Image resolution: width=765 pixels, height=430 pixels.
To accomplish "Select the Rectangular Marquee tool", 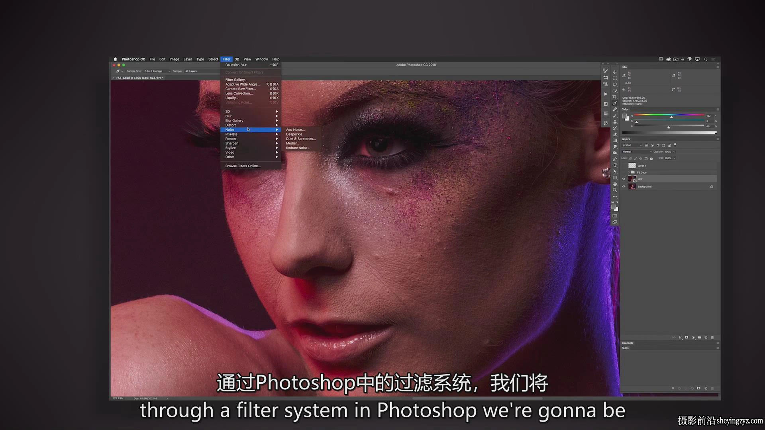I will 615,78.
